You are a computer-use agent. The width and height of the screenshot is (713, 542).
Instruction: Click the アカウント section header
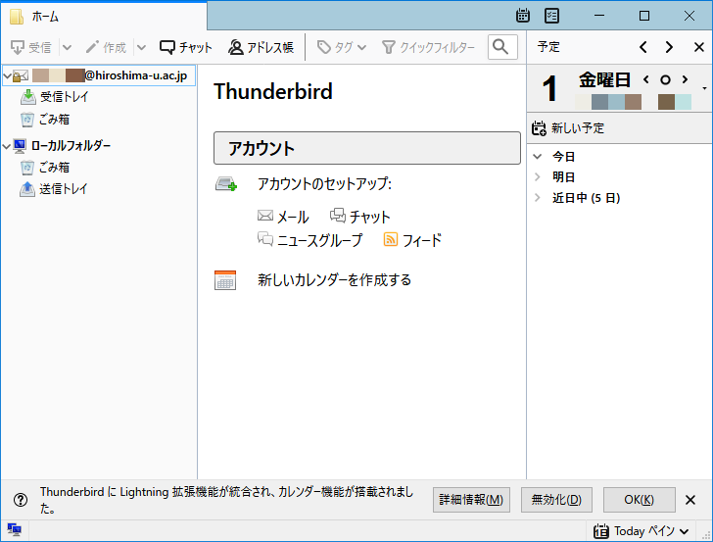point(367,148)
